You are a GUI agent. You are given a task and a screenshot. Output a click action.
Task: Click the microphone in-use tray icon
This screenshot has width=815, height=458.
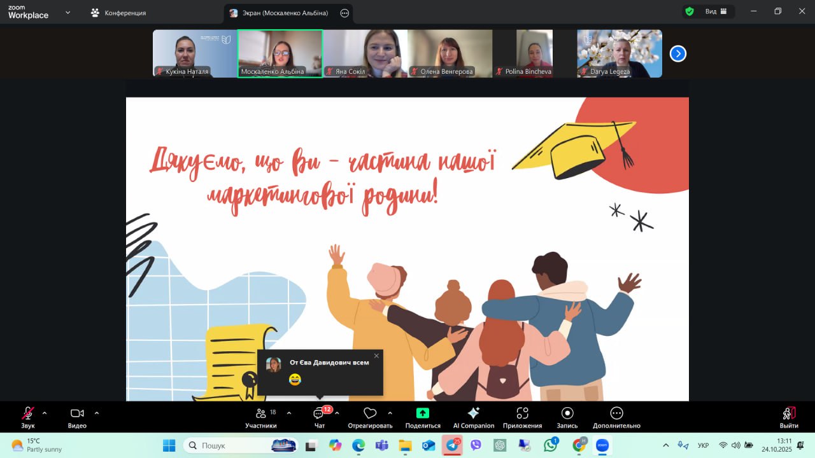point(683,445)
